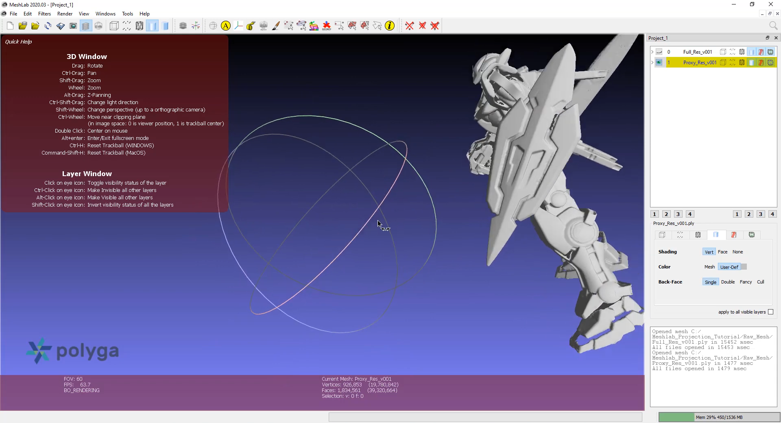Switch to bounding box tab under Proxy_Res_v001.ply
This screenshot has width=781, height=423.
point(662,235)
